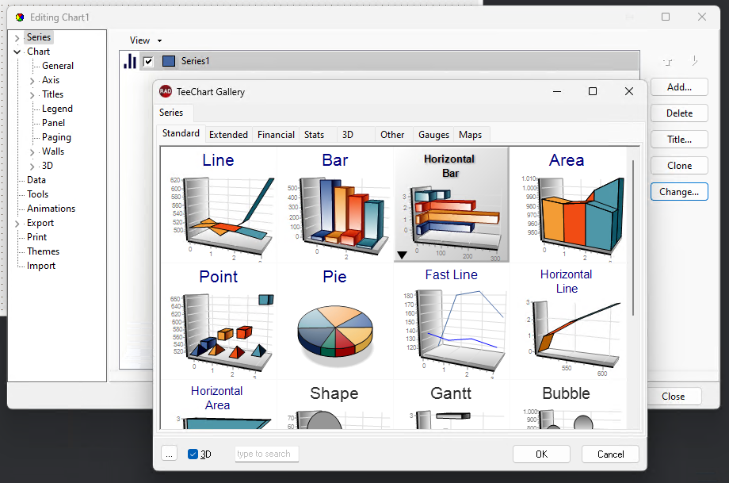Viewport: 729px width, 483px height.
Task: Toggle the Series1 visibility checkbox
Action: click(148, 61)
